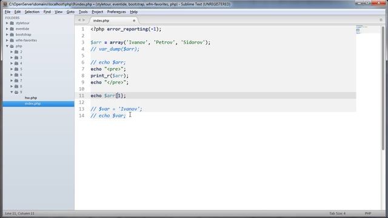
Task: Click the FOLDERS sidebar heading
Action: 12,18
